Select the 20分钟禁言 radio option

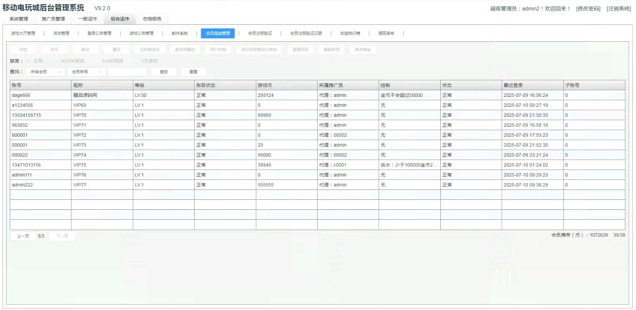(57, 61)
